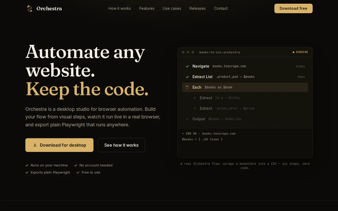Screen dimensions: 338x211
Task: Click the spinner icon on Each step
Action: point(187,87)
